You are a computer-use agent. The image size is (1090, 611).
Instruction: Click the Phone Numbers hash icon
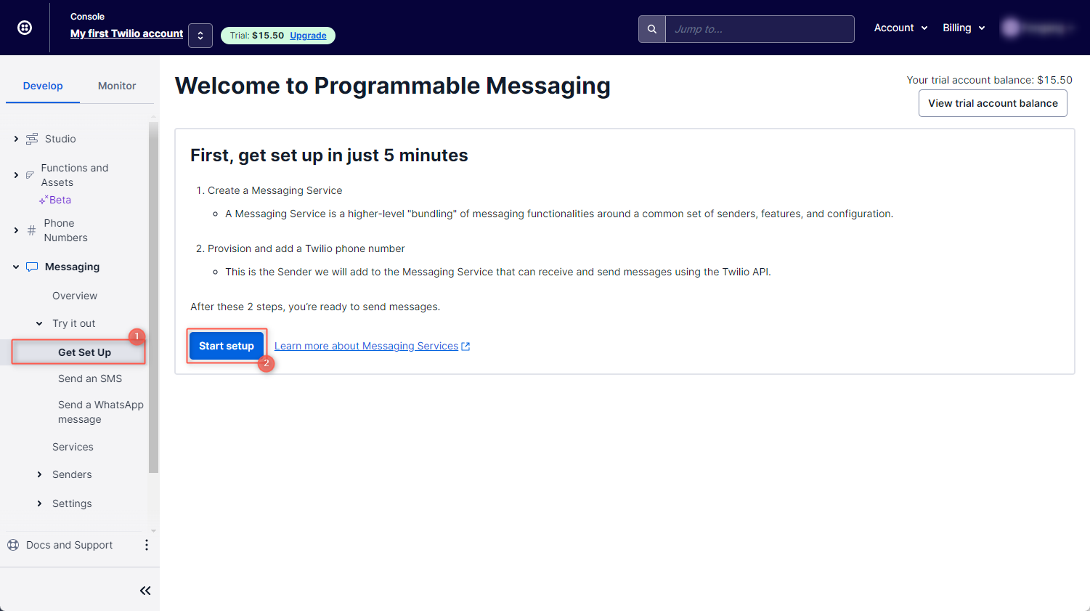31,230
